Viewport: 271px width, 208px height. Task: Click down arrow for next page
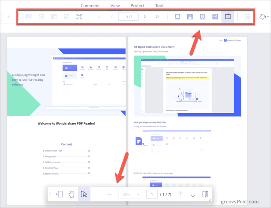pos(193,194)
